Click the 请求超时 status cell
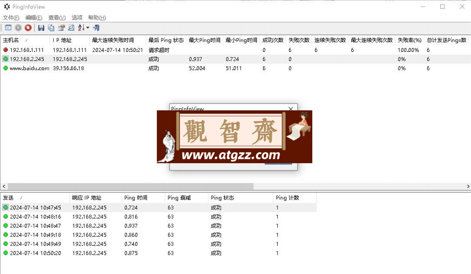471x274 pixels. [159, 50]
